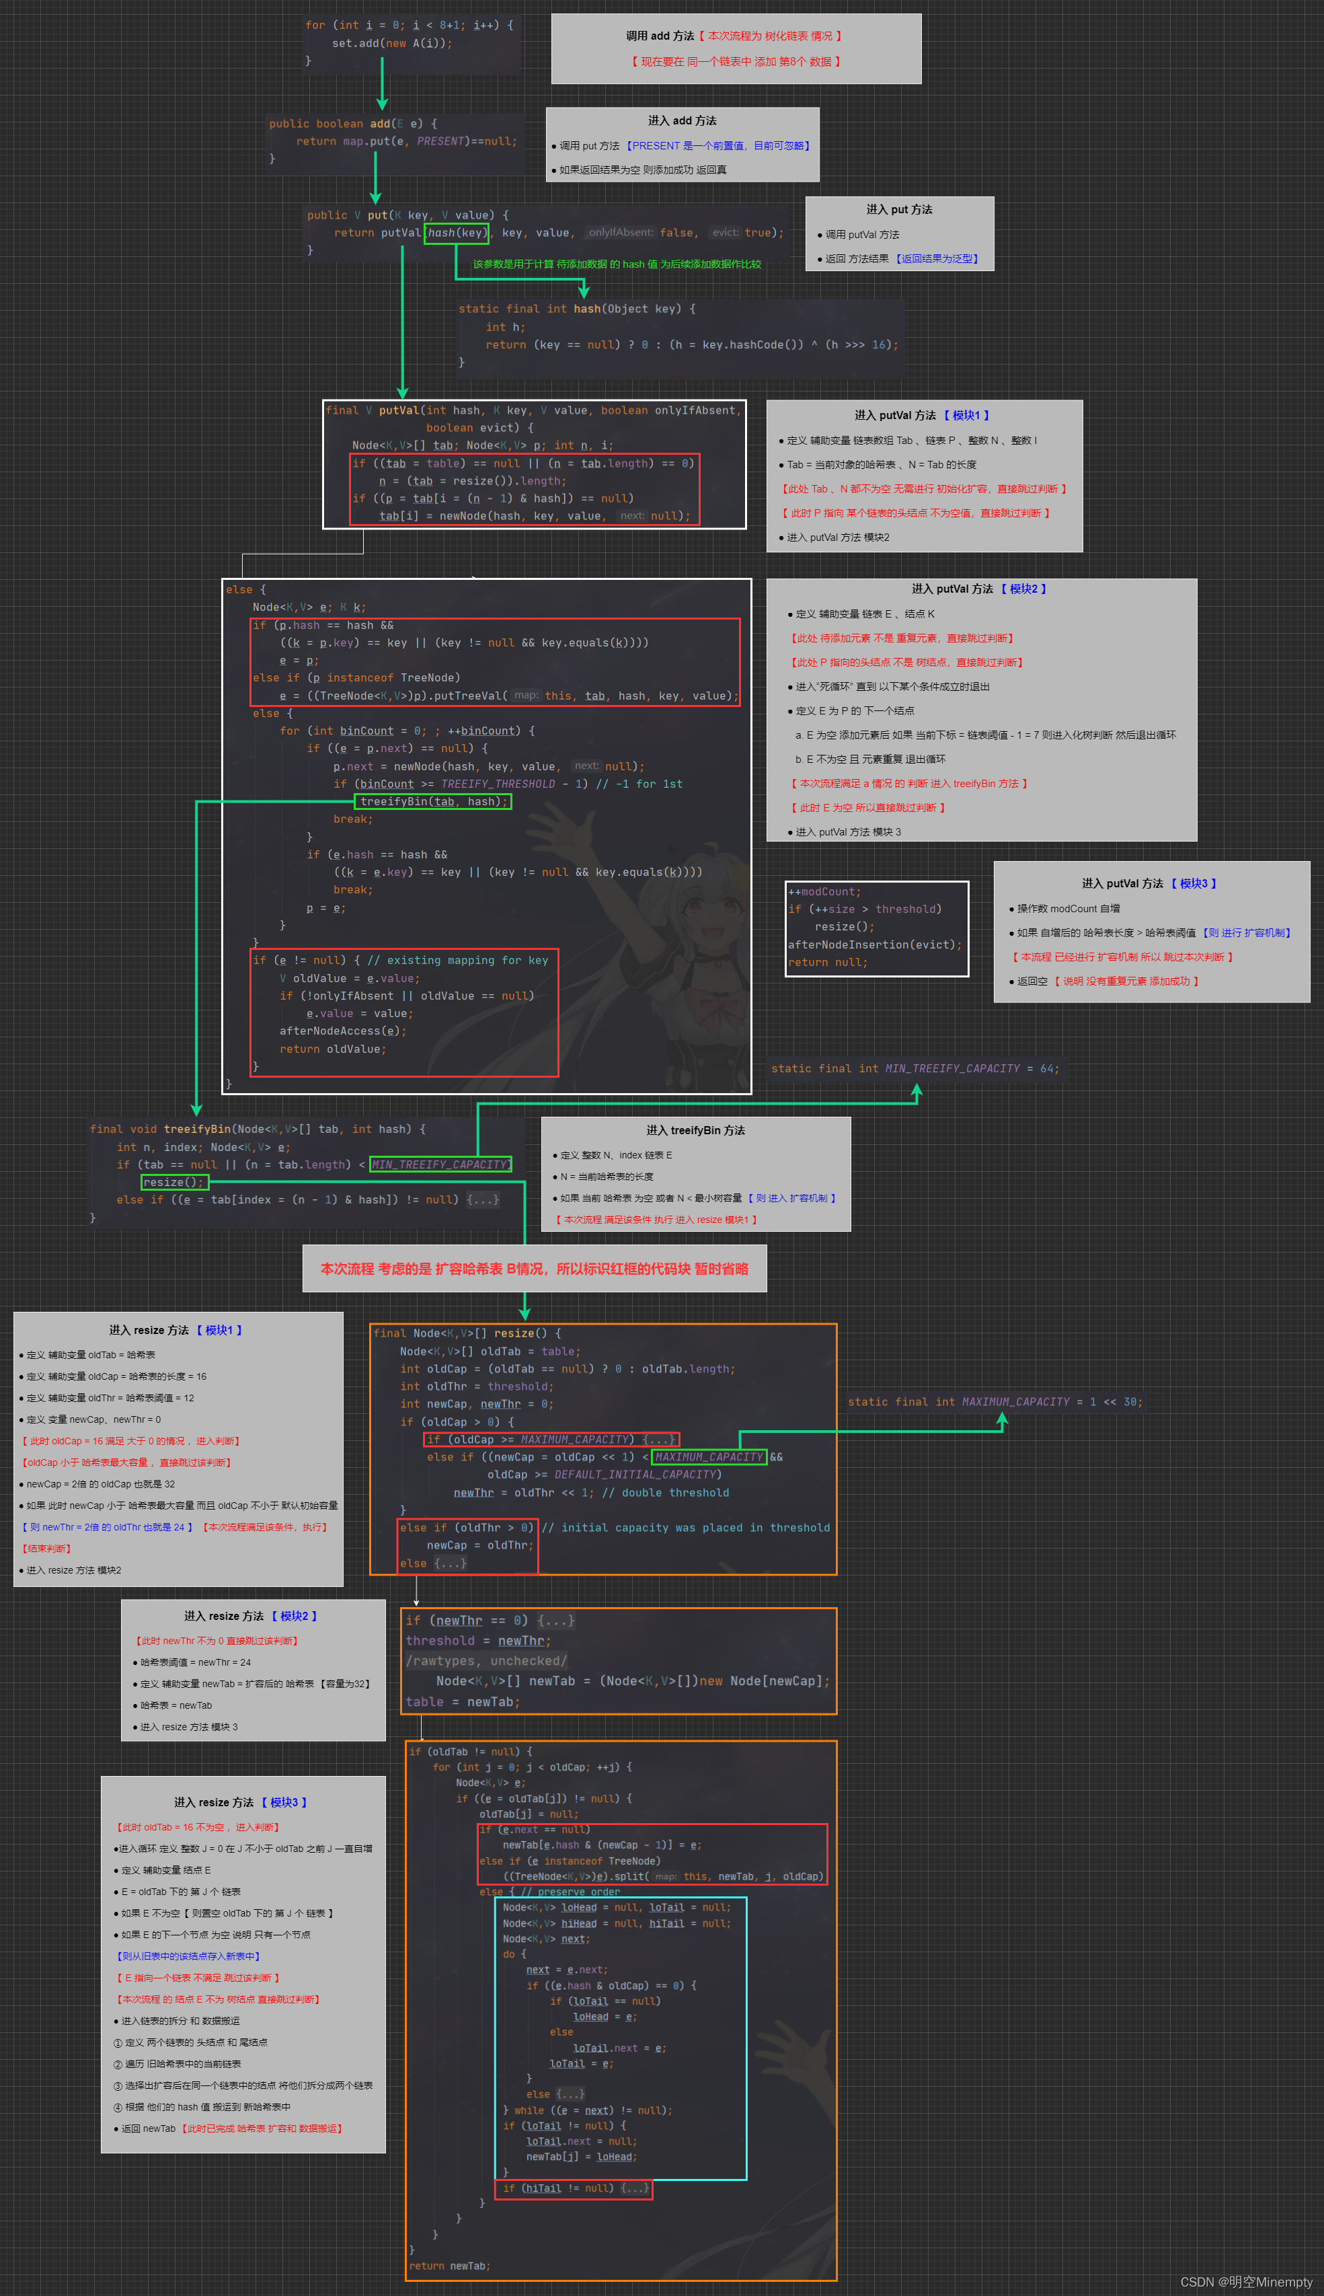
Task: Click the '进入 treeifyBin 方法' note heading
Action: coord(696,1130)
